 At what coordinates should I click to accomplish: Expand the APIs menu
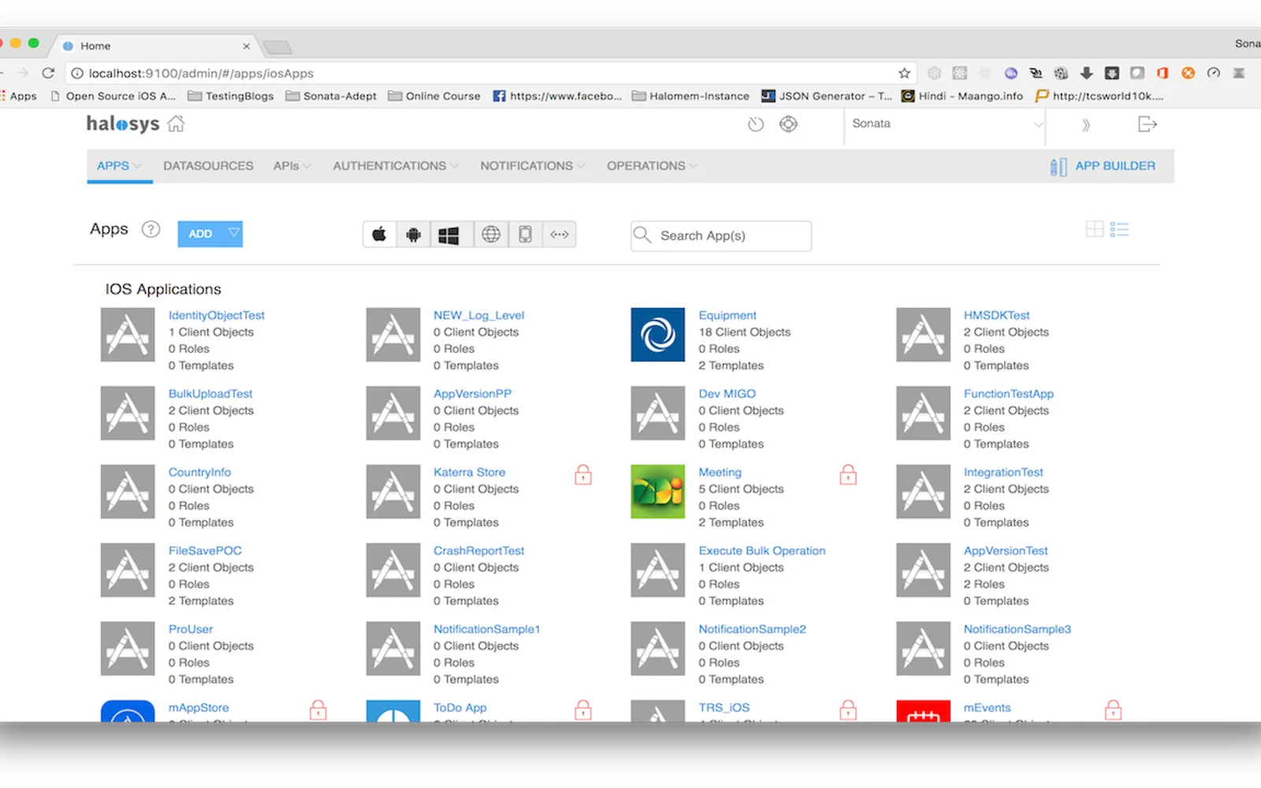click(x=292, y=165)
